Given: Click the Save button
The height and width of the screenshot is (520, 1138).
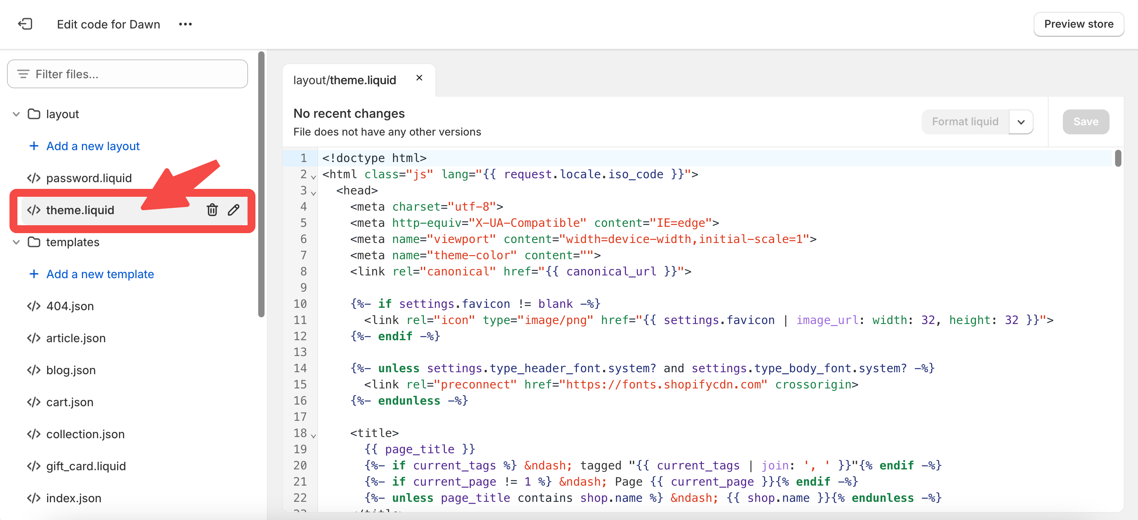Looking at the screenshot, I should click(x=1085, y=122).
